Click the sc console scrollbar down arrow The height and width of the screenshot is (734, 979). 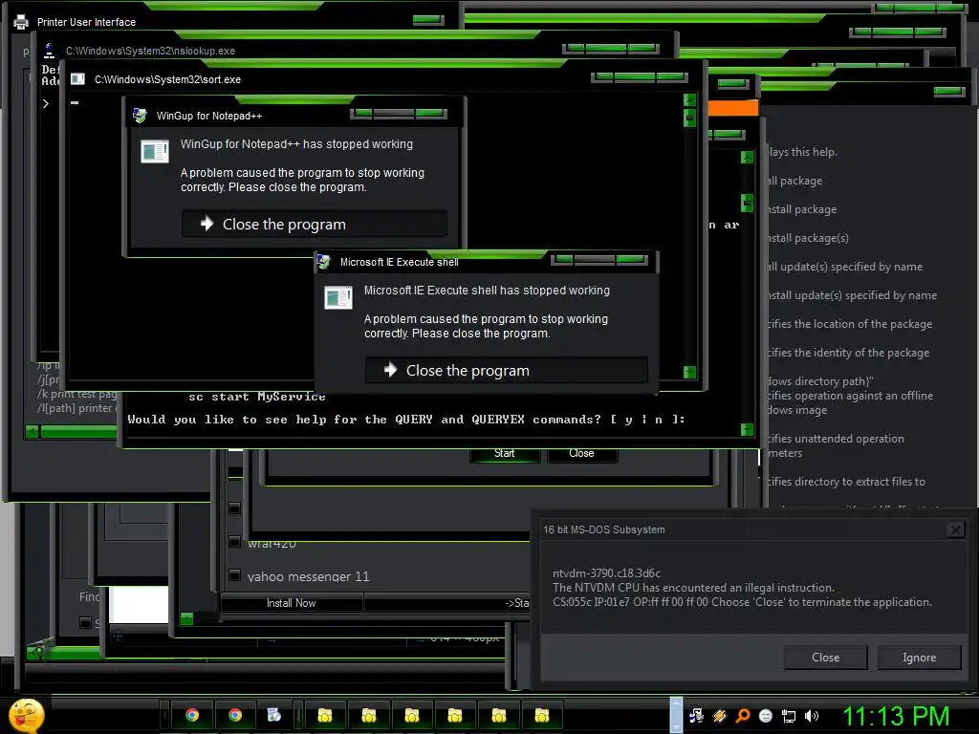pyautogui.click(x=747, y=429)
